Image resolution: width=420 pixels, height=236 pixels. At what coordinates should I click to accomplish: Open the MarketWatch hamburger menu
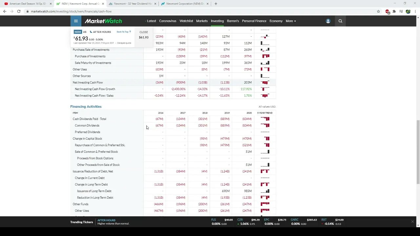[76, 21]
